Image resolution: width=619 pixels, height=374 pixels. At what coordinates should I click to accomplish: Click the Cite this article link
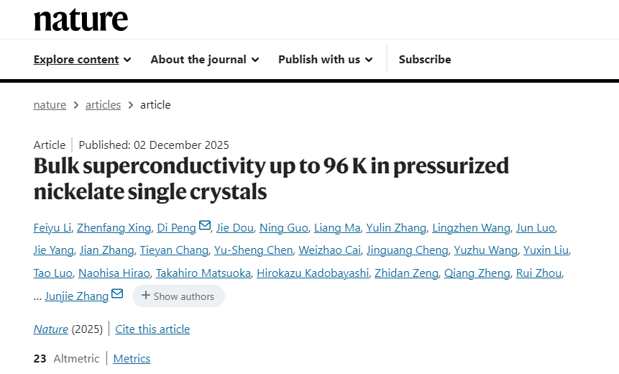point(152,329)
